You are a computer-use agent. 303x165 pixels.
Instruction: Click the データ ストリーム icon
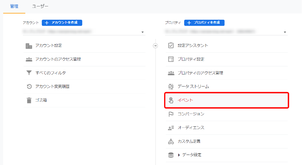coord(171,87)
